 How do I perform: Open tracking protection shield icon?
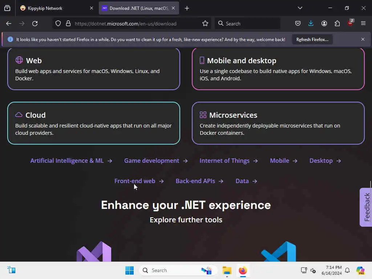point(58,24)
